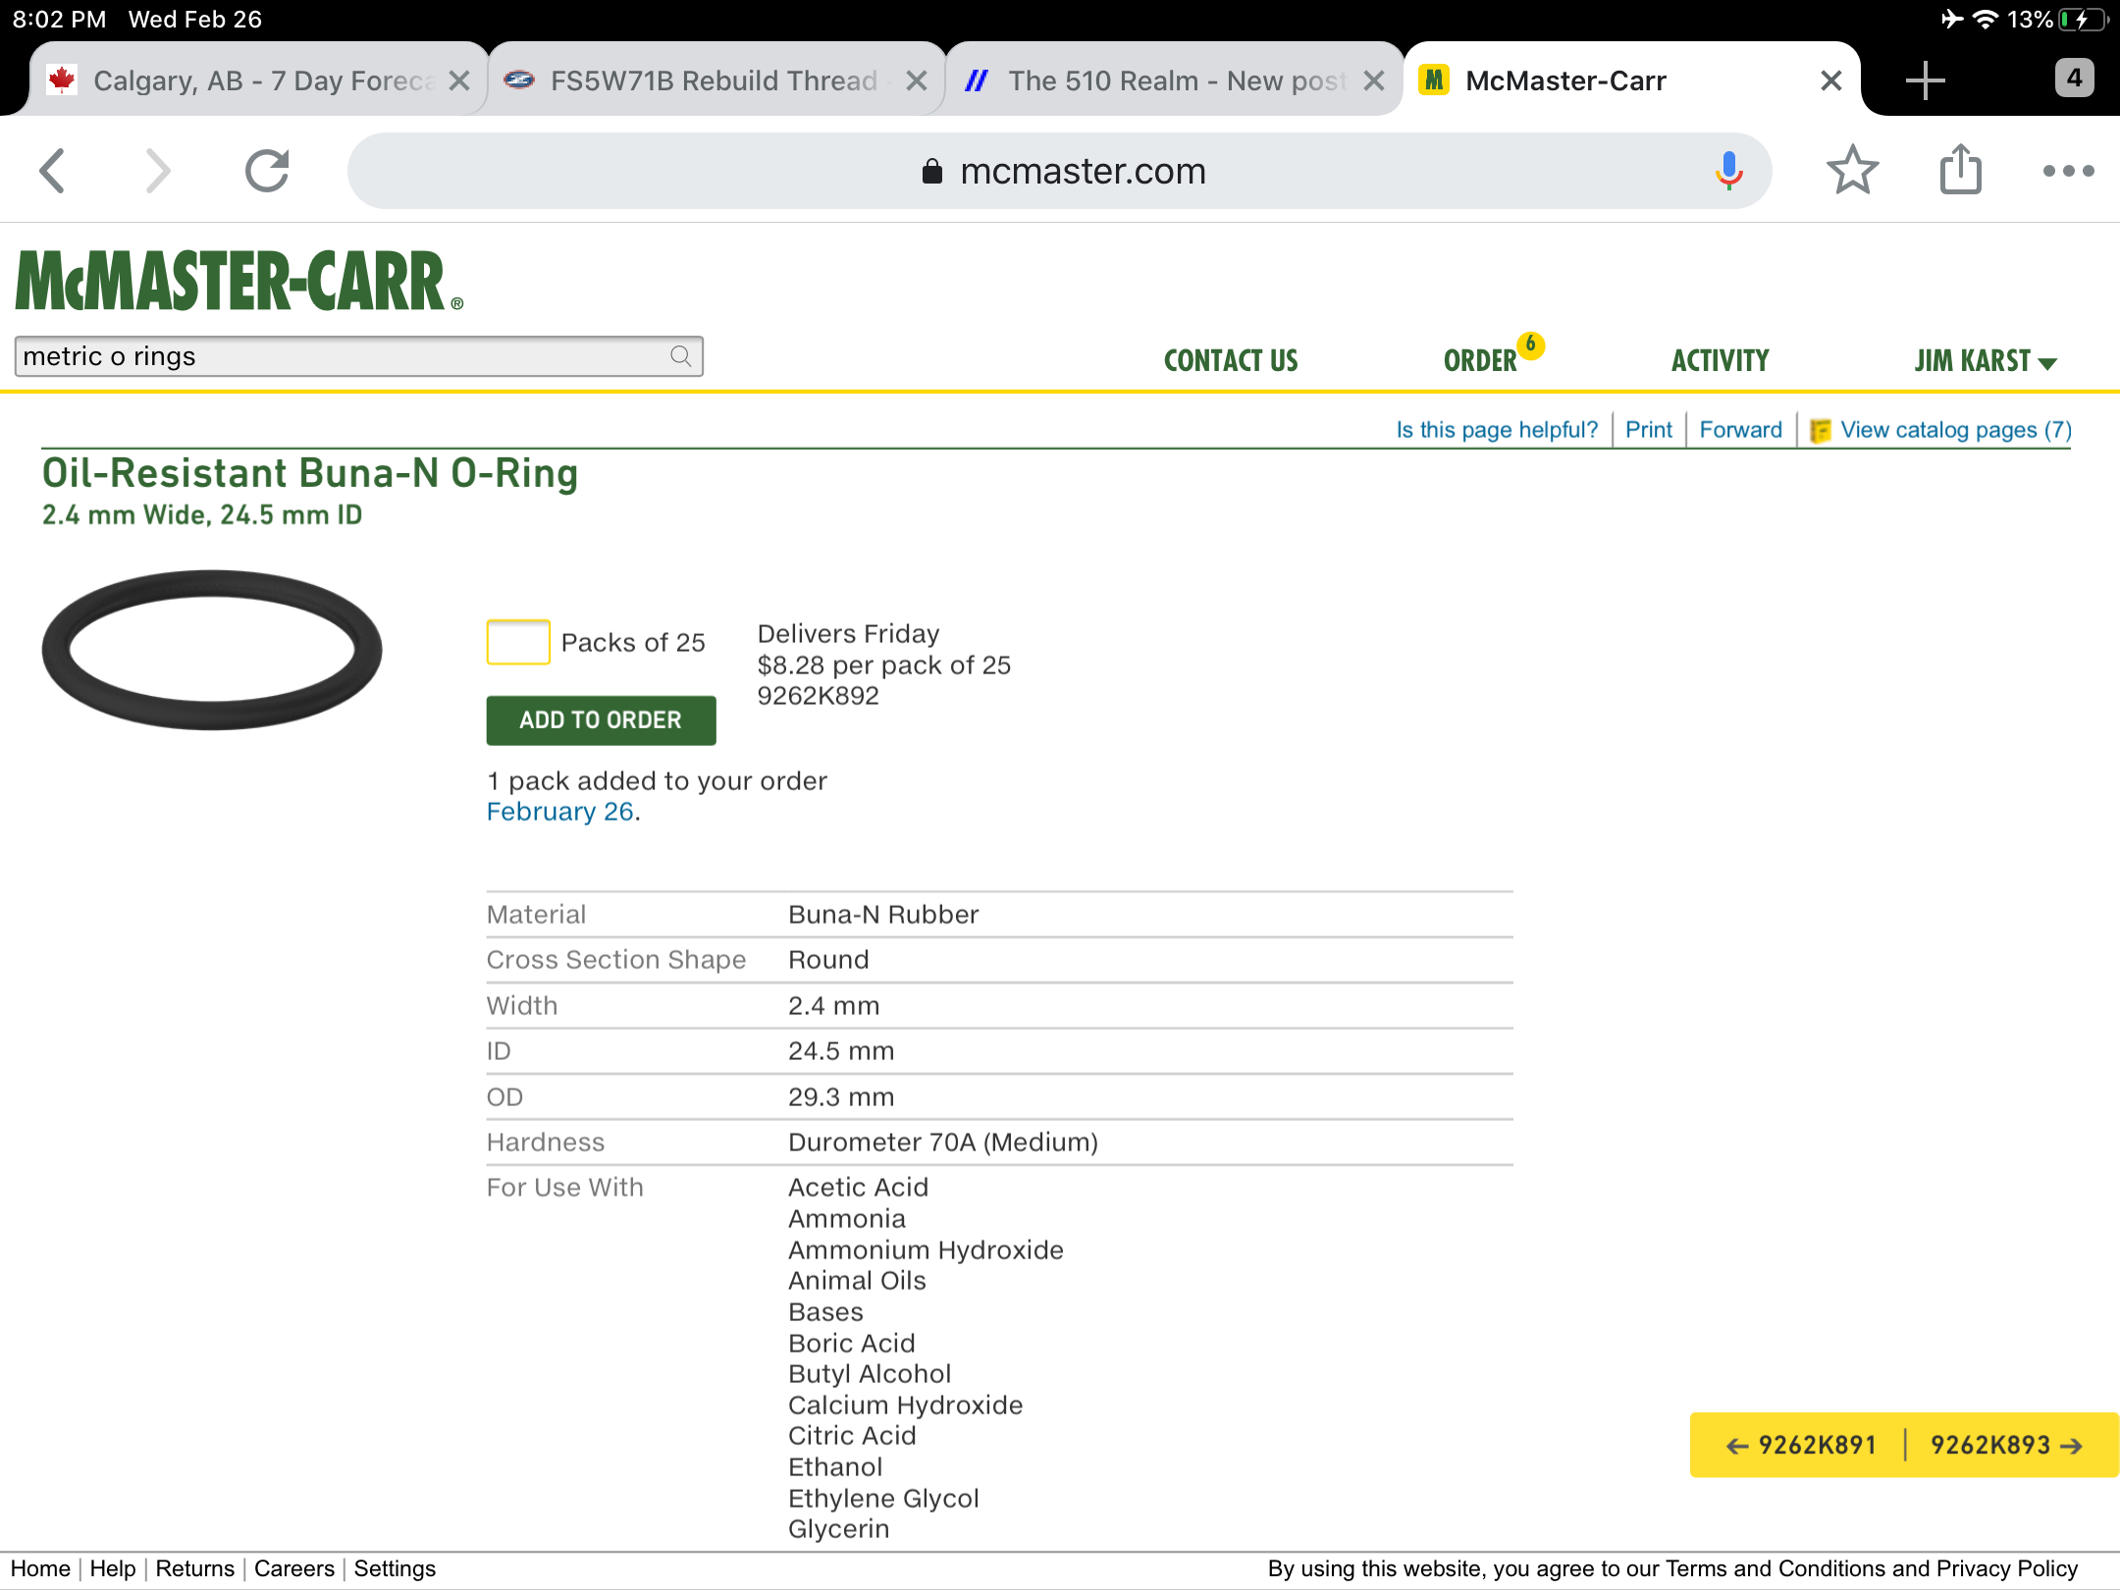
Task: Click the part number 9262K892 text
Action: (818, 696)
